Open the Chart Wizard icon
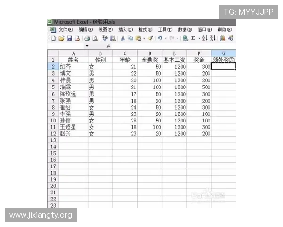Screen dimensions: 283x227 point(223,38)
